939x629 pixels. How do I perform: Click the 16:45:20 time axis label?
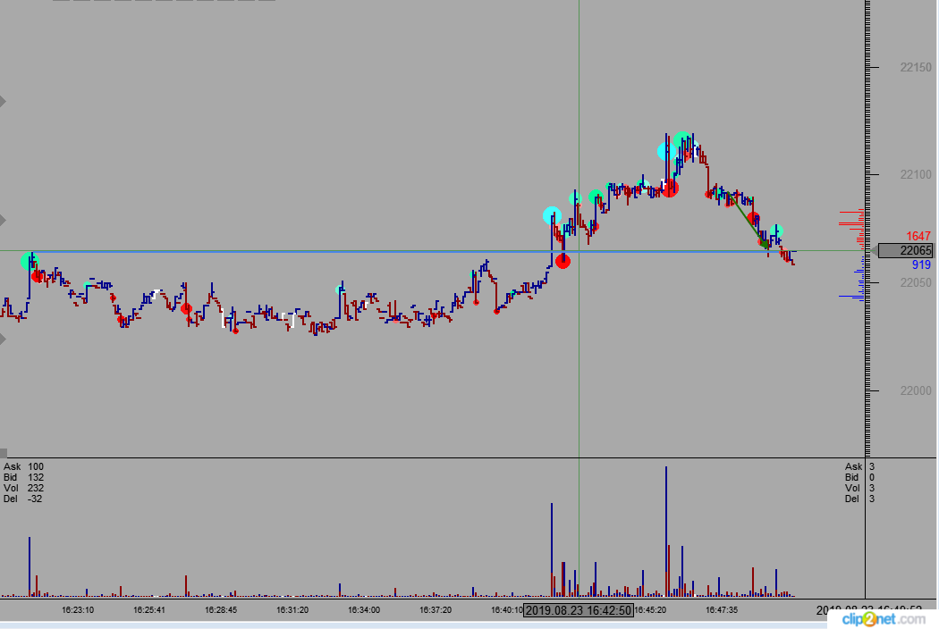[650, 610]
